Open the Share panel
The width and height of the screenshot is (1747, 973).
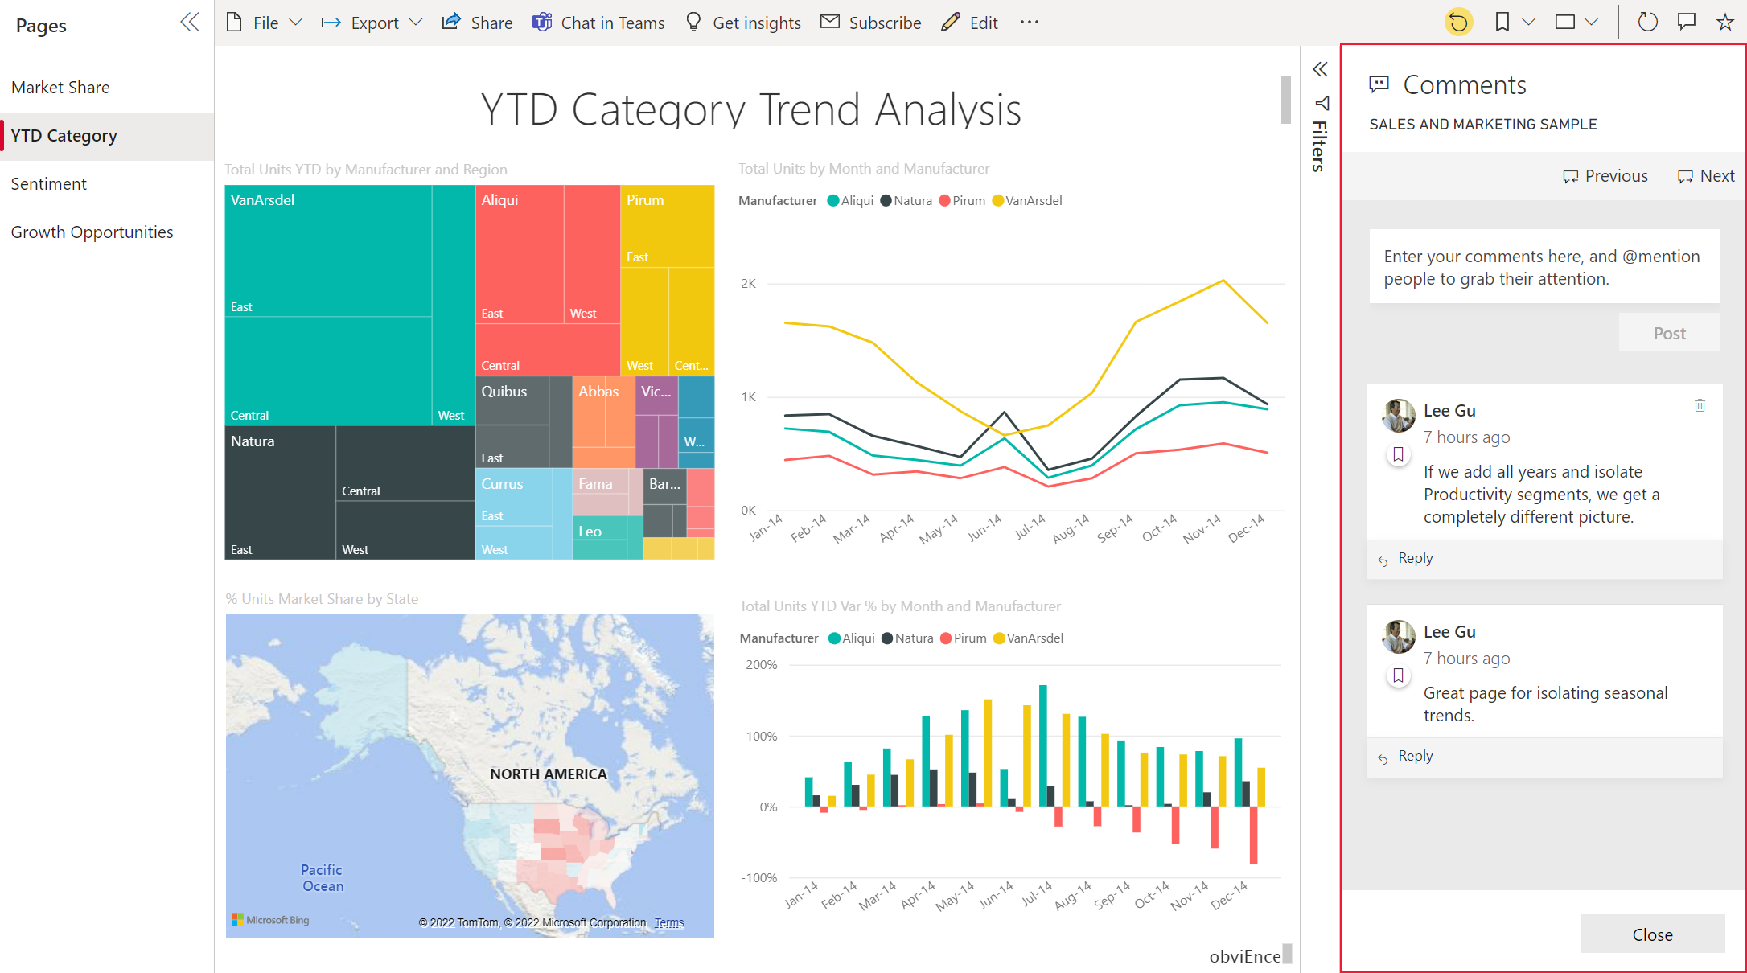pos(478,23)
